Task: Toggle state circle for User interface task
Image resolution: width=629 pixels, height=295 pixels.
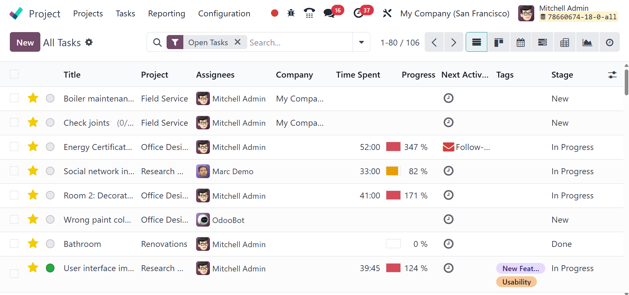Action: pyautogui.click(x=50, y=268)
